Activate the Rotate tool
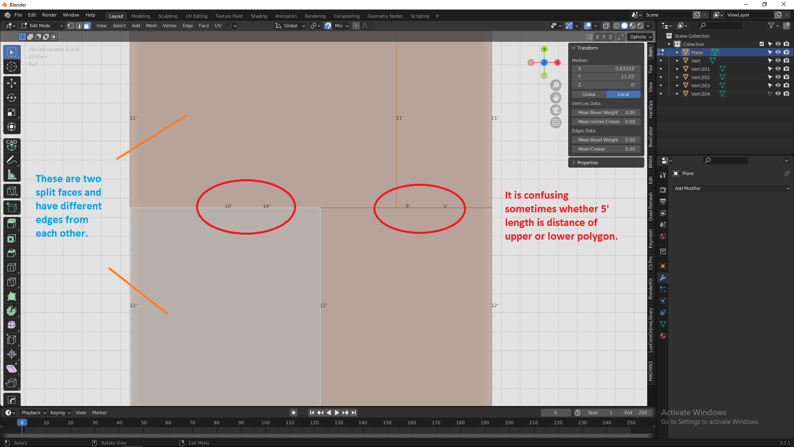794x447 pixels. tap(12, 98)
